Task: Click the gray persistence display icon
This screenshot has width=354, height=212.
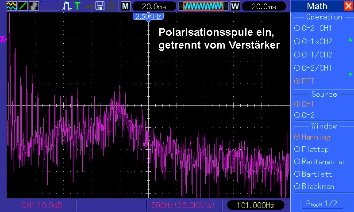Action: [34, 6]
